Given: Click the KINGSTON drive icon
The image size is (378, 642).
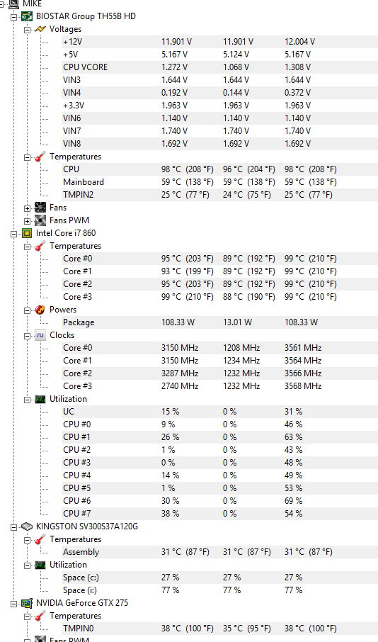Looking at the screenshot, I should (x=27, y=526).
